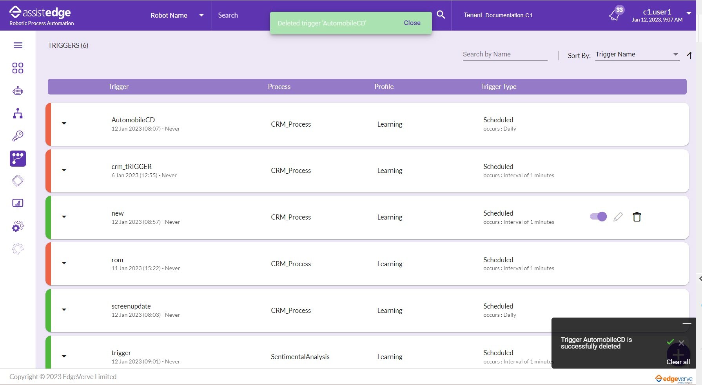Image resolution: width=702 pixels, height=385 pixels.
Task: Open the dashboard grid icon
Action: click(18, 68)
